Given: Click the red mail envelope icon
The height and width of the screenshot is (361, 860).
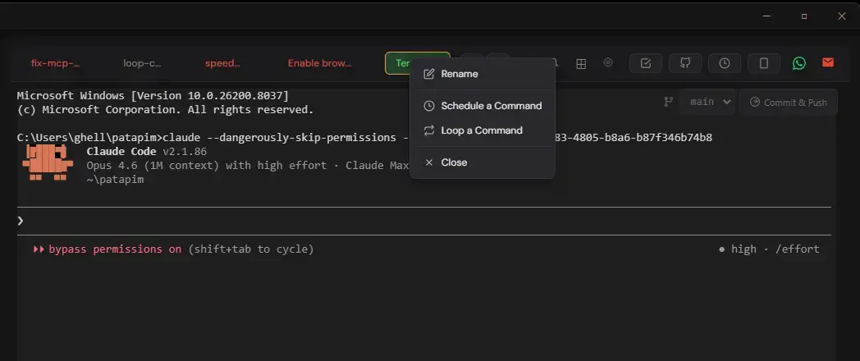Looking at the screenshot, I should tap(828, 63).
